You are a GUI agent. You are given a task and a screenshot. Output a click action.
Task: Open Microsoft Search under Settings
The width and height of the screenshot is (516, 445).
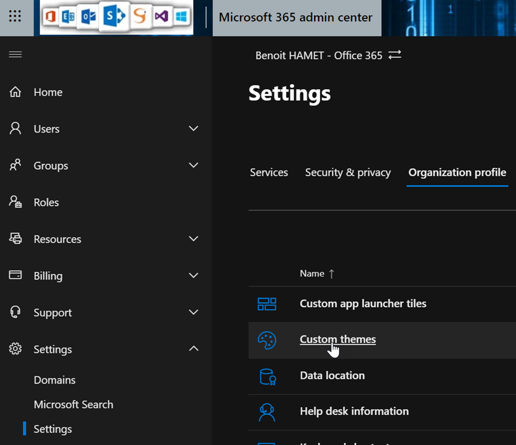pyautogui.click(x=73, y=404)
